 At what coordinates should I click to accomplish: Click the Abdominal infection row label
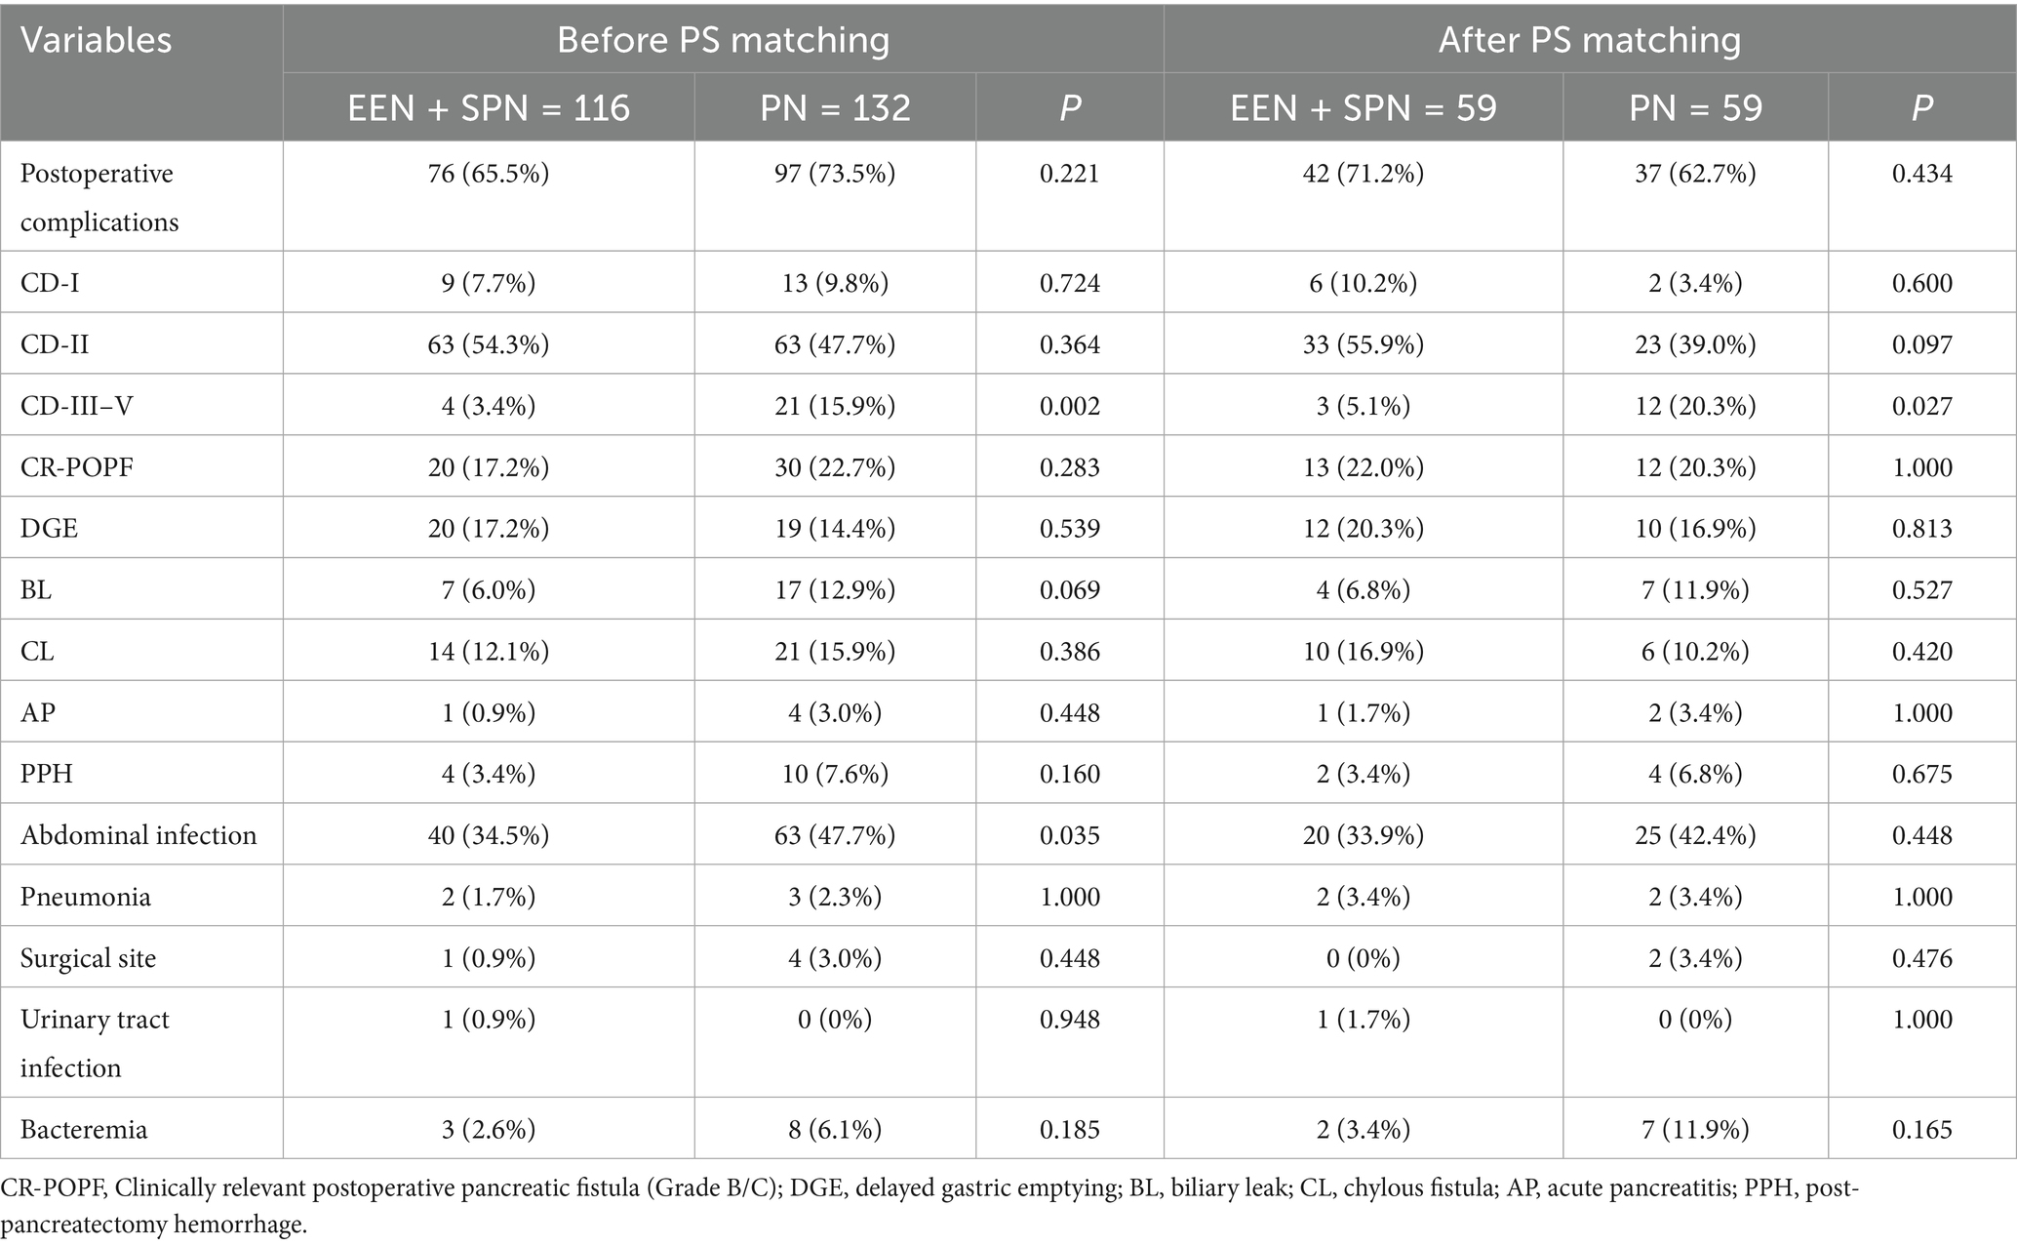[138, 835]
